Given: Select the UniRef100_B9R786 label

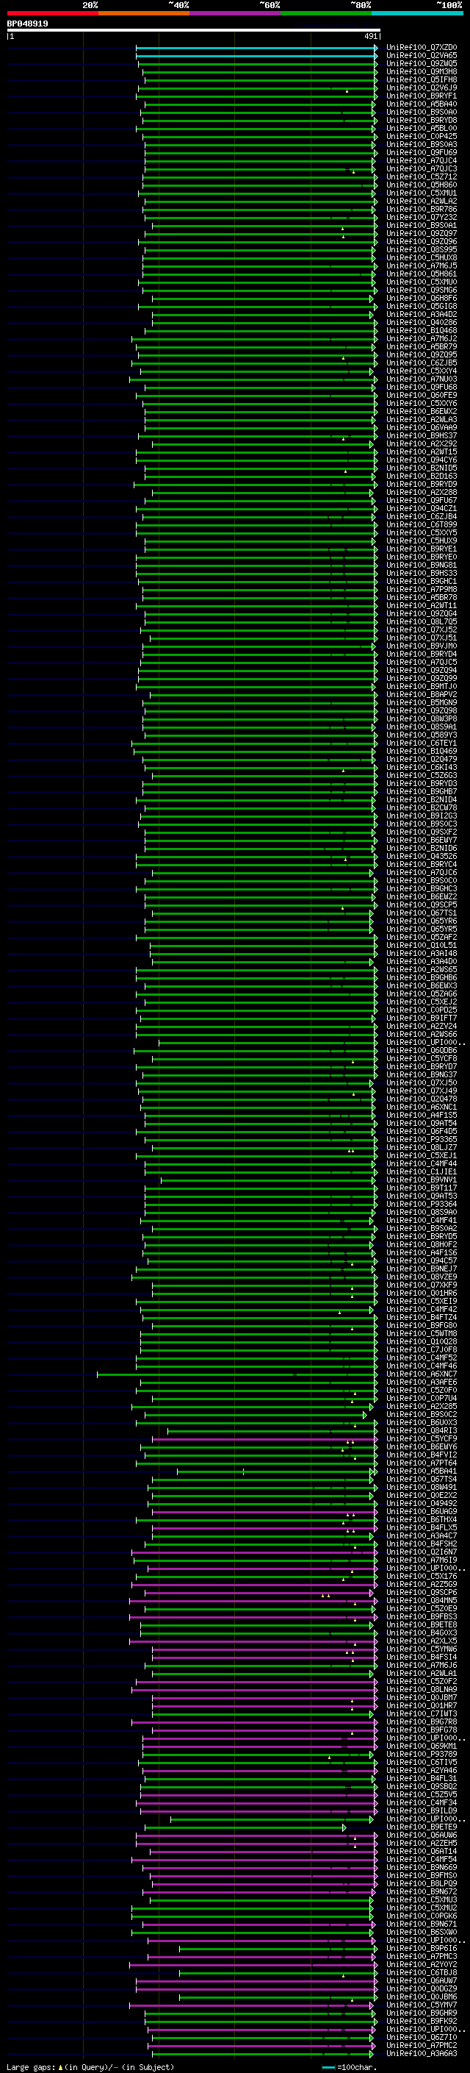Looking at the screenshot, I should click(x=422, y=210).
